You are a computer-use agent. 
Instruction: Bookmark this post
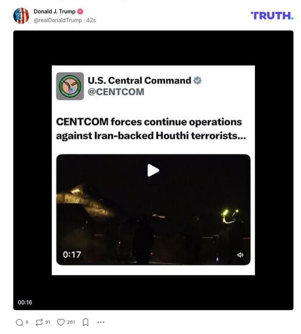(85, 322)
